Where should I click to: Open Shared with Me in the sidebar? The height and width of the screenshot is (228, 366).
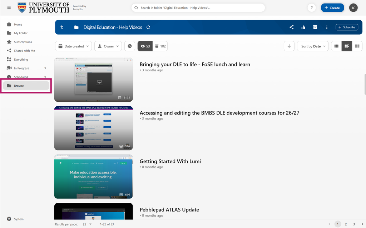24,51
